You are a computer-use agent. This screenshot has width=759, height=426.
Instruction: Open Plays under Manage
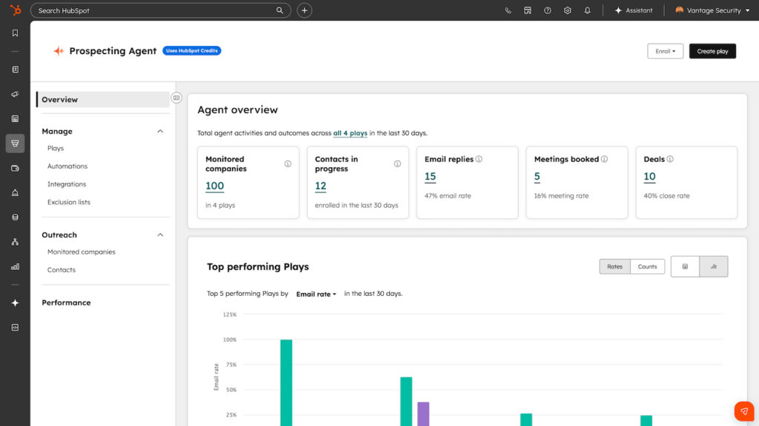[56, 148]
